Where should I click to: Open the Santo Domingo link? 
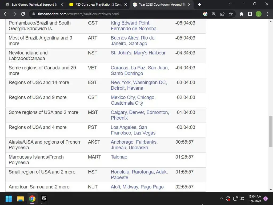[127, 73]
